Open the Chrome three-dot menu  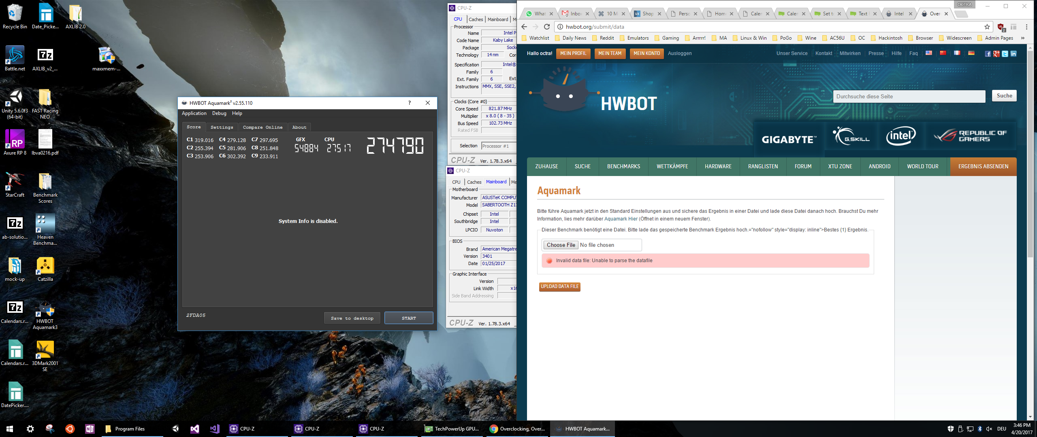[x=1026, y=27]
